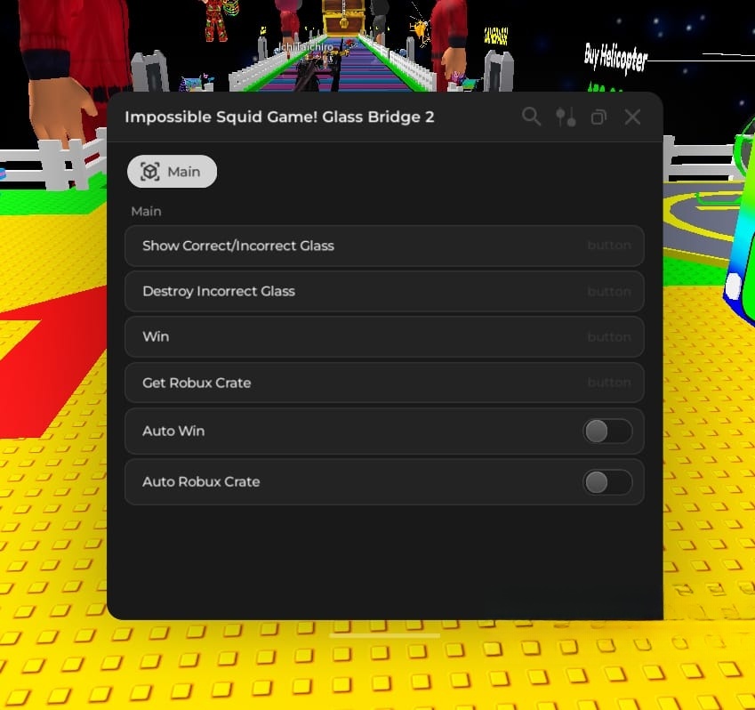
Task: Click the golden treasure chest at bridge end
Action: (345, 17)
